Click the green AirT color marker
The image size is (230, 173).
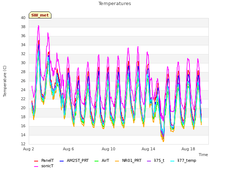(97, 161)
